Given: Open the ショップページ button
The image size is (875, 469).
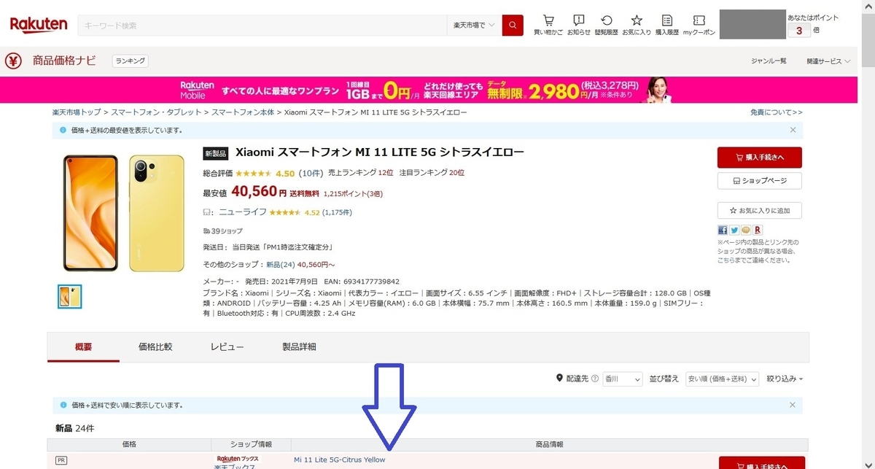Looking at the screenshot, I should tap(760, 180).
